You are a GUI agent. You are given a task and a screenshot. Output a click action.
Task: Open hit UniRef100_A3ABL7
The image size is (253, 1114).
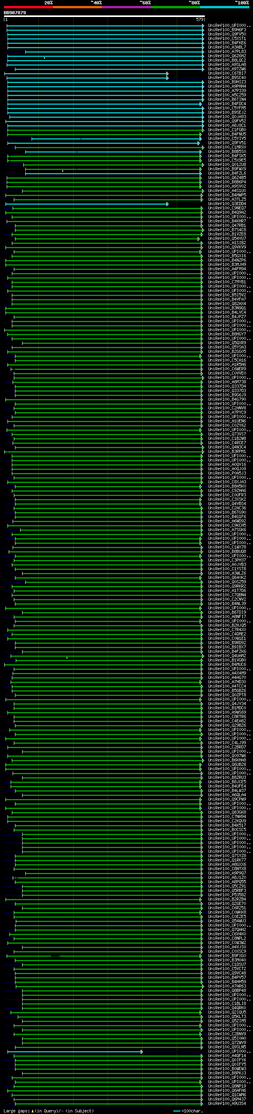(227, 47)
